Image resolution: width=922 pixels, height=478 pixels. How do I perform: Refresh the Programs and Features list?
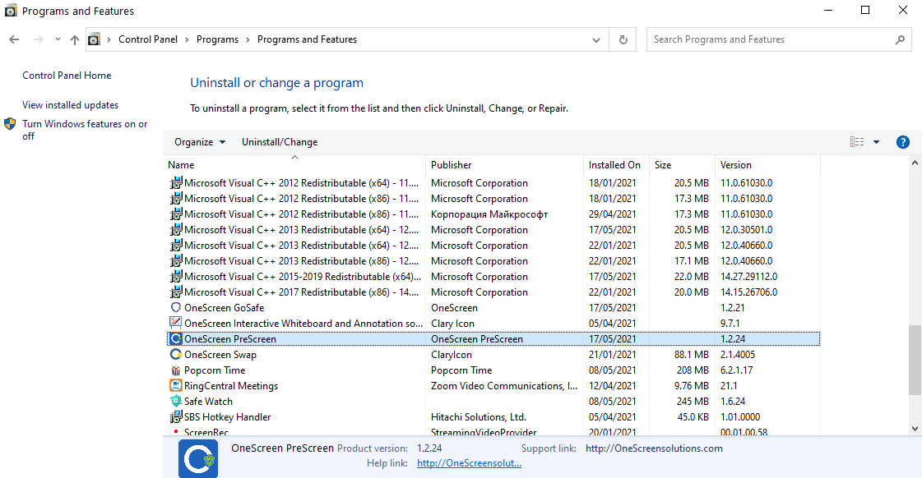623,39
